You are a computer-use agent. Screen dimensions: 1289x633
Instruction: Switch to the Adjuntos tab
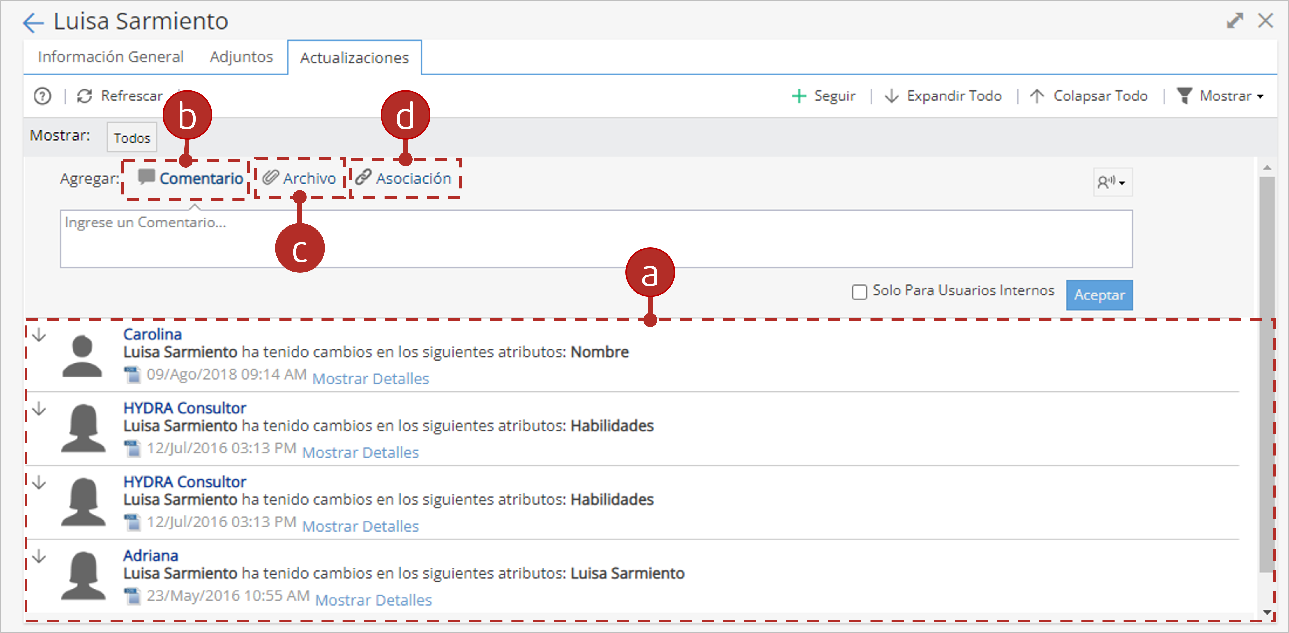point(241,57)
